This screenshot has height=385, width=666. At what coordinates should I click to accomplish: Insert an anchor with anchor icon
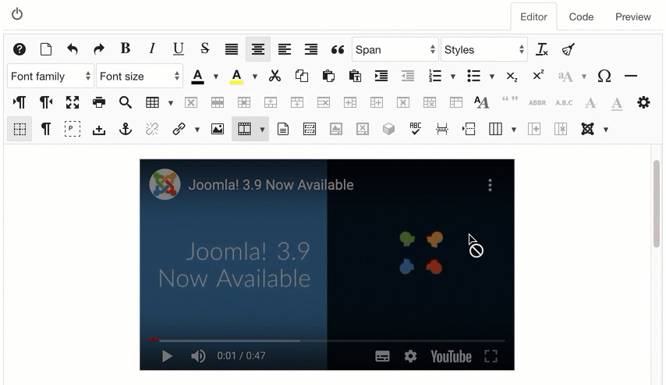[x=126, y=129]
